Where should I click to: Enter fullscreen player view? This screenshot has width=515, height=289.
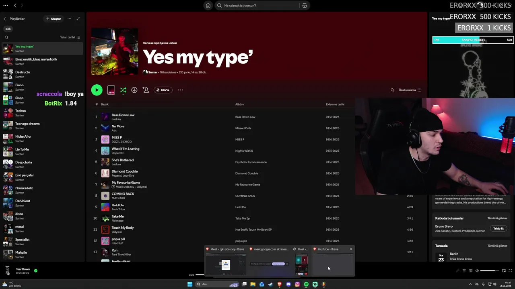pos(510,271)
